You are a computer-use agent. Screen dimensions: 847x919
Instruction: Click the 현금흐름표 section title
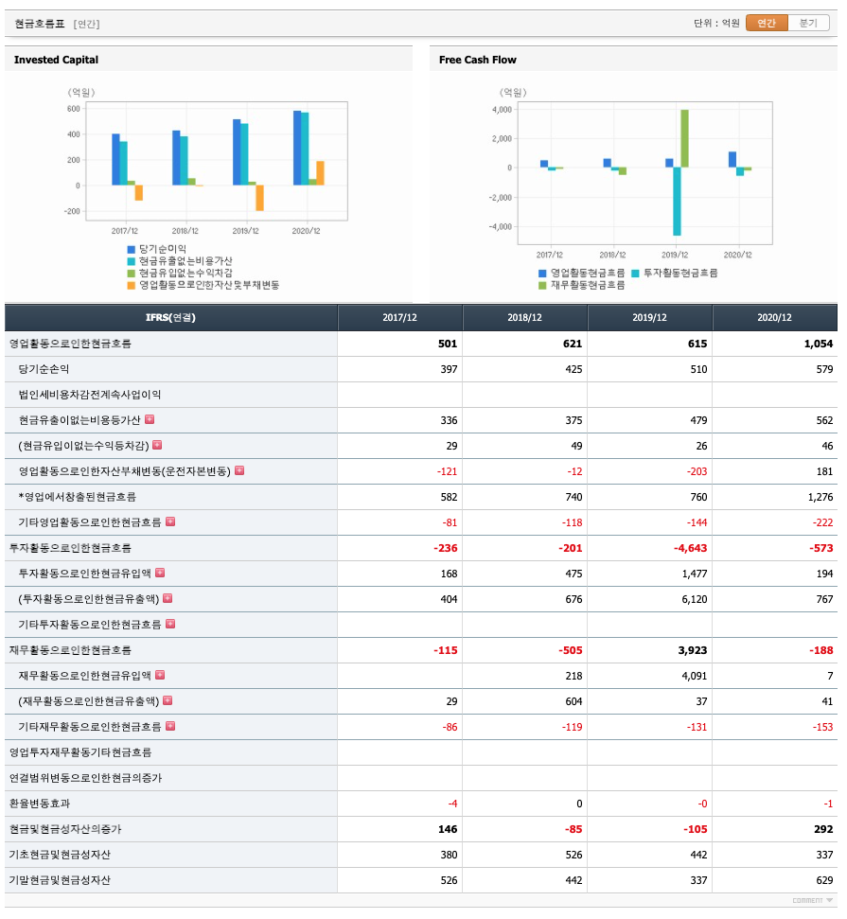39,24
